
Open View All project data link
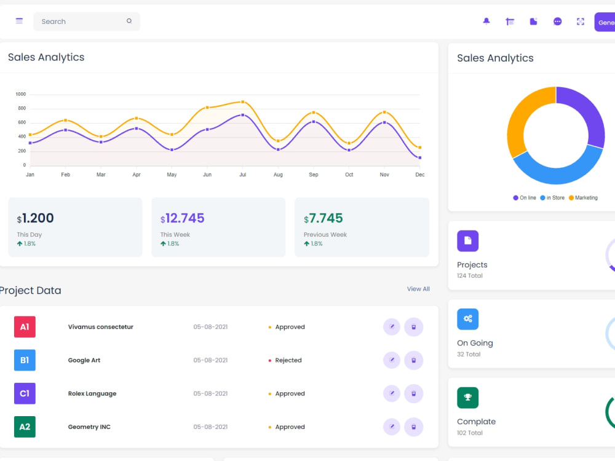(x=418, y=289)
